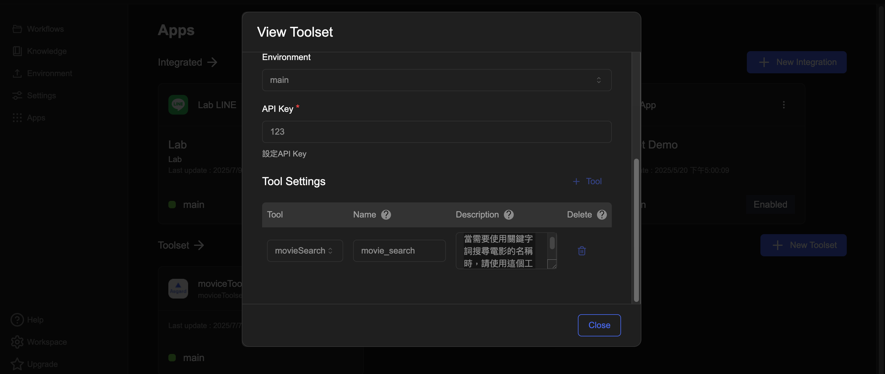Click the New Toolset button
The height and width of the screenshot is (374, 885).
[803, 245]
